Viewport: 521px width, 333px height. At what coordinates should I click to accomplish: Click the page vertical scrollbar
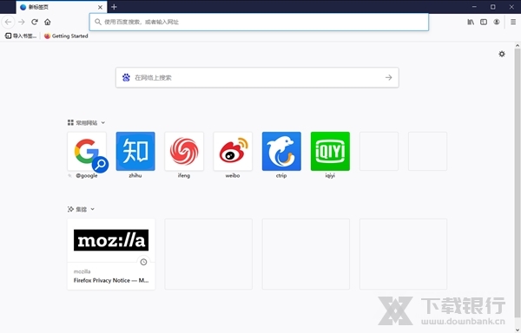coord(518,182)
